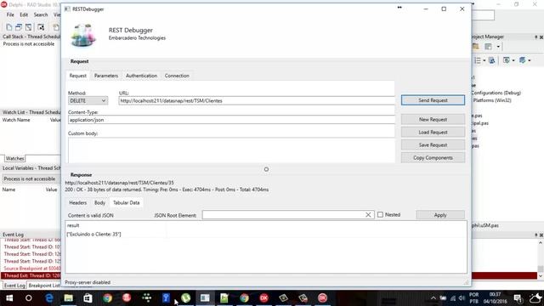
Task: Click the Content-Type field
Action: pos(231,120)
